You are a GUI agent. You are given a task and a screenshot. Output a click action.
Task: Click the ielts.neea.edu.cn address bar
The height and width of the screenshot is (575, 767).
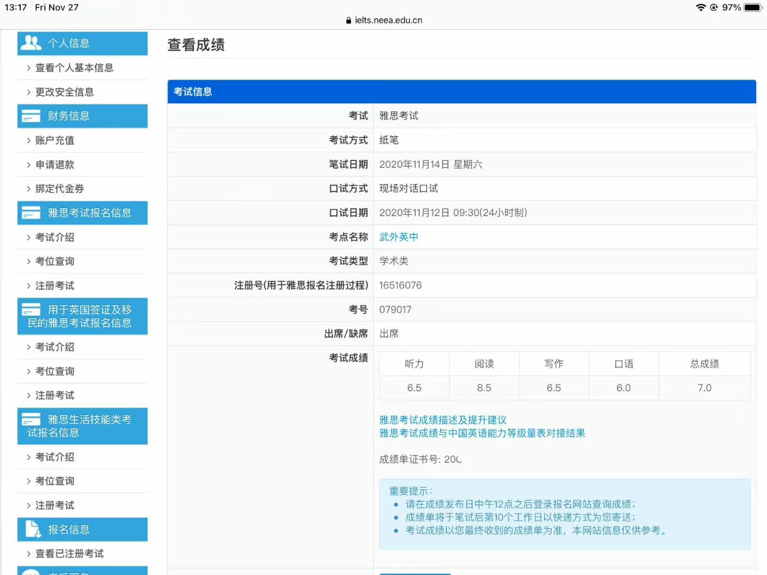[388, 20]
